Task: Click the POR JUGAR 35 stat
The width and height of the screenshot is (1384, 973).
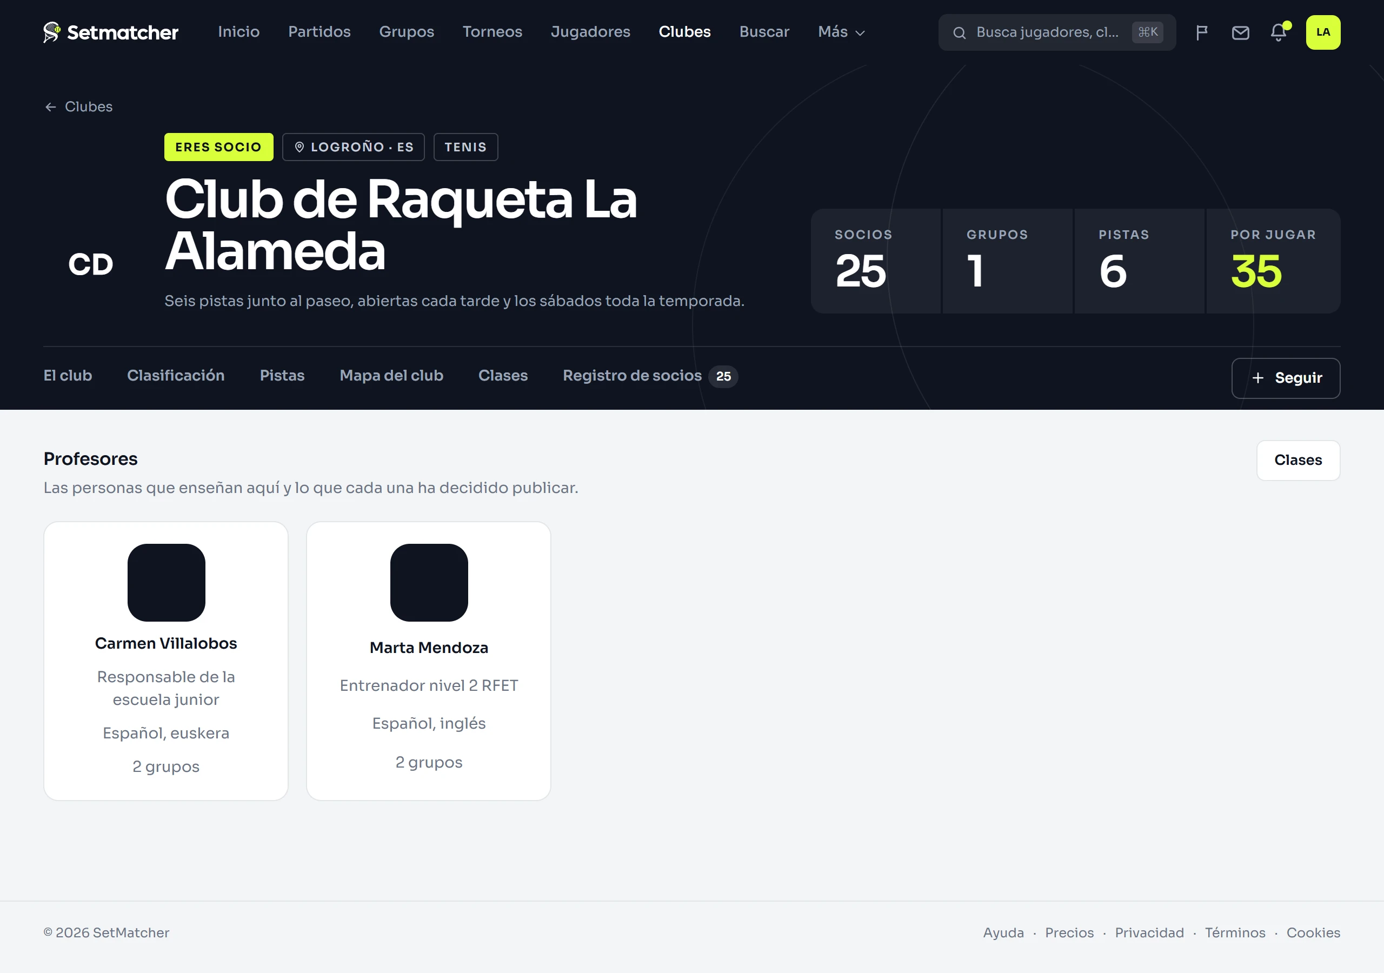Action: coord(1273,261)
